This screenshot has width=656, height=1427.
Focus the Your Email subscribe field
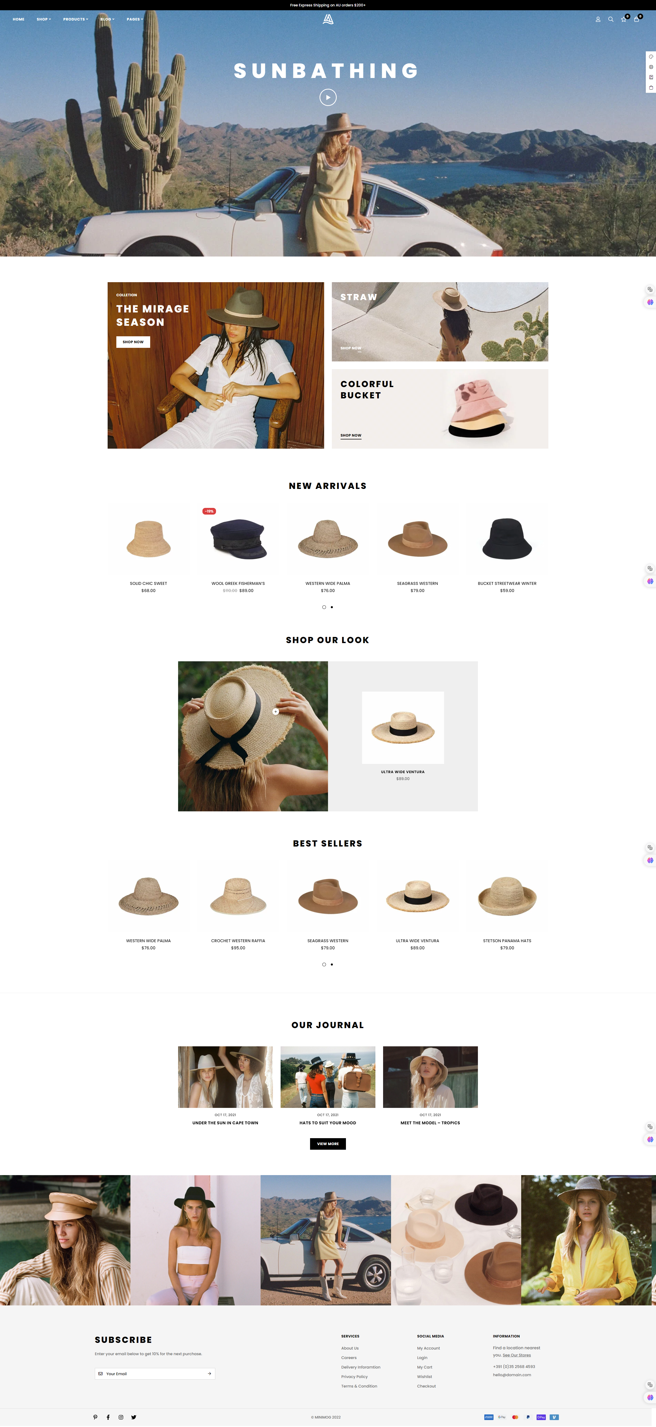[x=155, y=1374]
